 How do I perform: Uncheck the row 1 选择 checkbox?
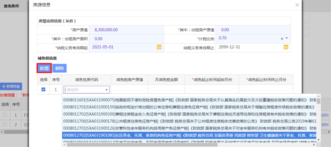tap(43, 89)
